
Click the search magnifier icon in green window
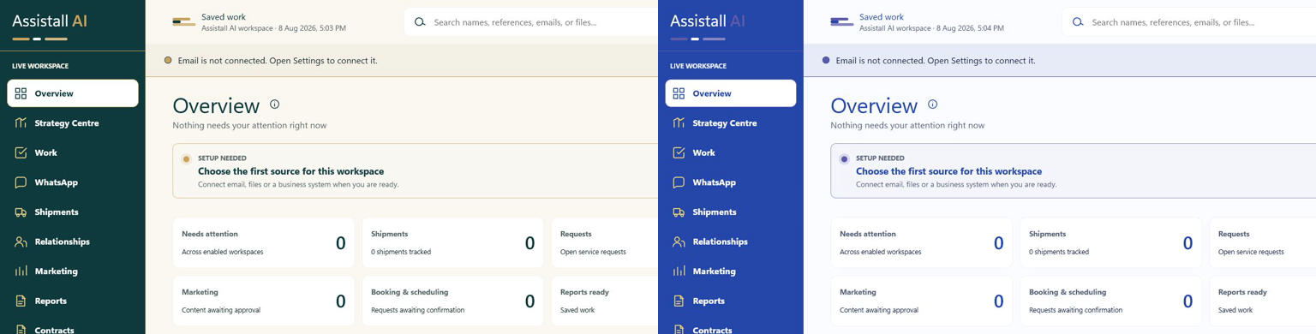(420, 22)
